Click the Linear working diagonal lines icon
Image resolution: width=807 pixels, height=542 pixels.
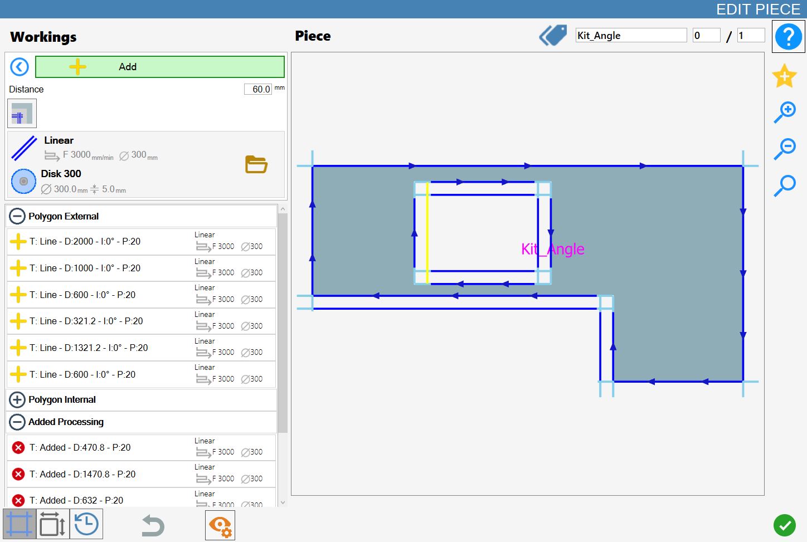(x=24, y=148)
